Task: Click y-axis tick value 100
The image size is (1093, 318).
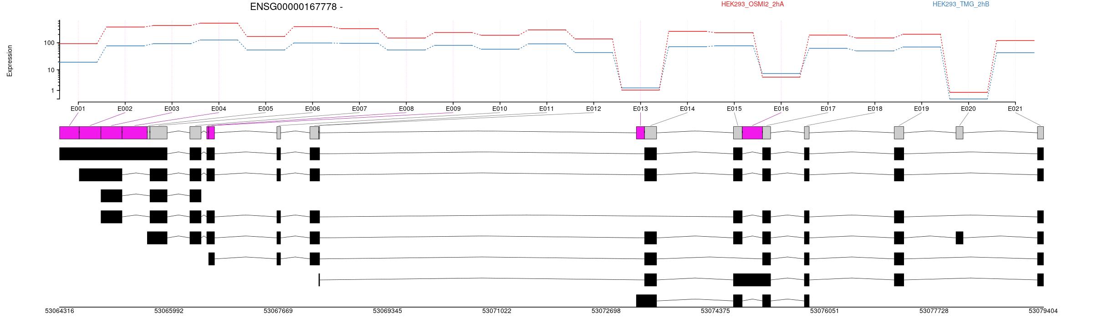Action: pos(49,43)
